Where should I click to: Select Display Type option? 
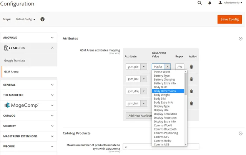pos(168,106)
